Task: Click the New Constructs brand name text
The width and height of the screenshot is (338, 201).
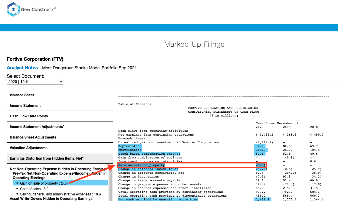Action: point(39,9)
